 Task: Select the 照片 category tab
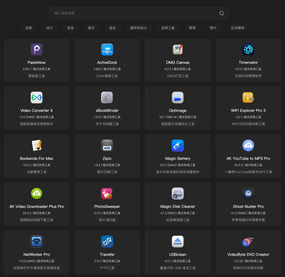tap(213, 28)
